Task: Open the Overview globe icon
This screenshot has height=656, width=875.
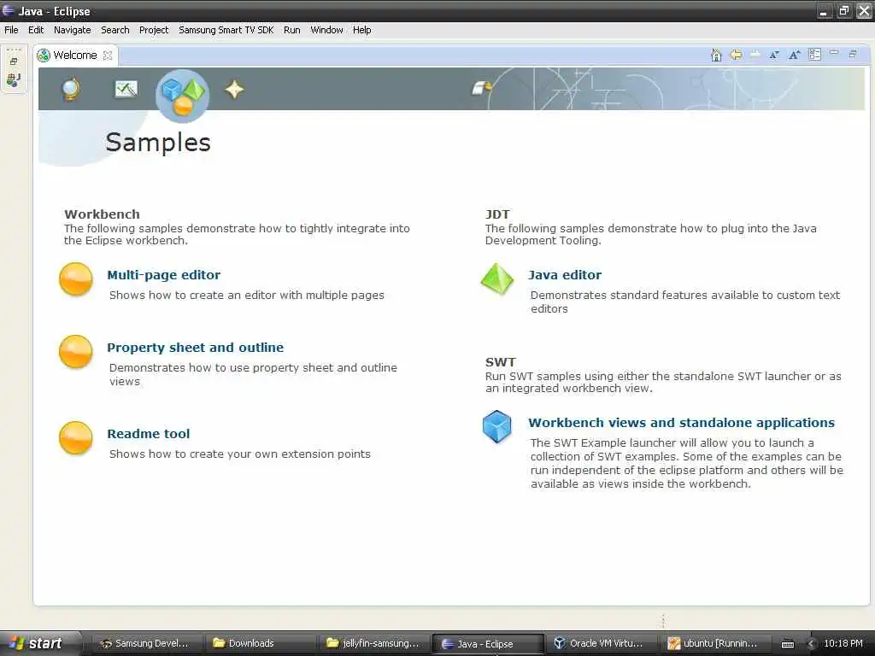Action: click(70, 89)
